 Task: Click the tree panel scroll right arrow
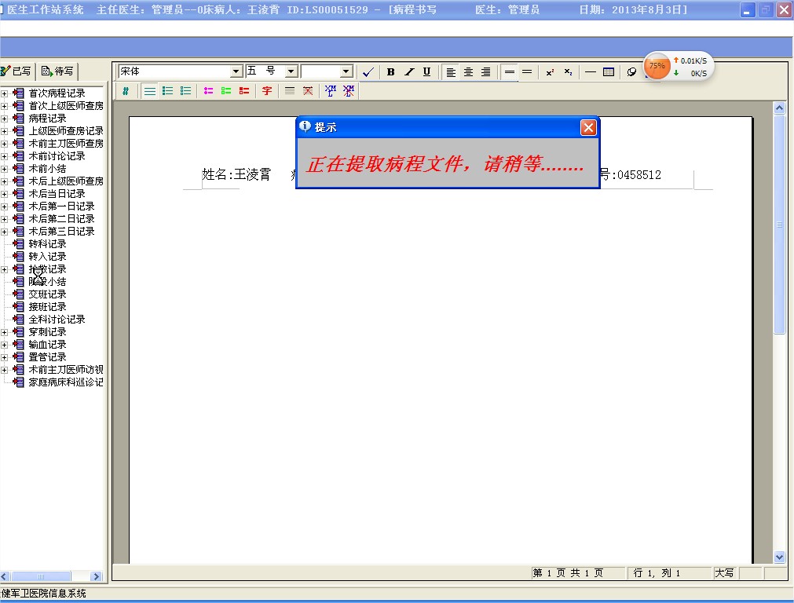pos(97,576)
